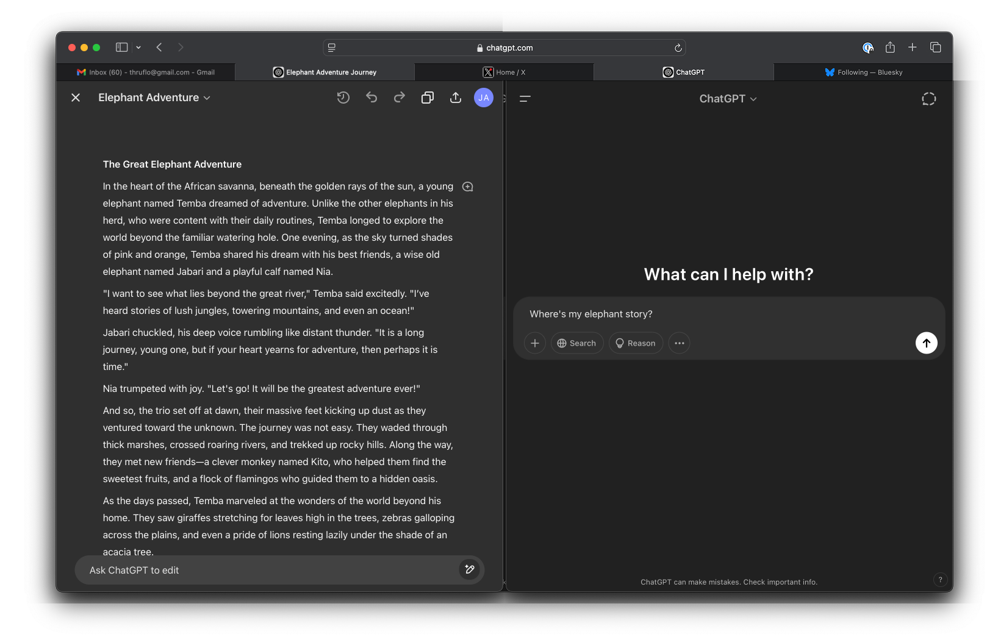This screenshot has width=987, height=637.
Task: Copy the canvas content
Action: coord(428,98)
